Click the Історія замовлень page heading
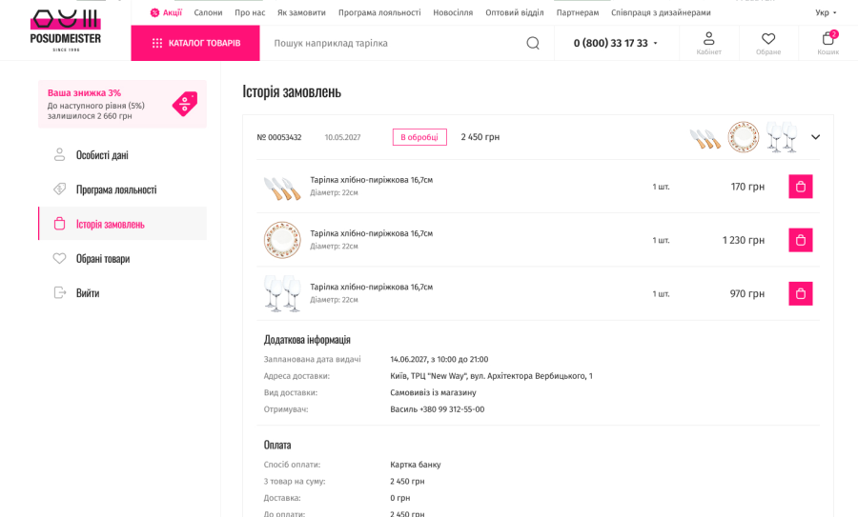This screenshot has height=517, width=858. click(292, 91)
